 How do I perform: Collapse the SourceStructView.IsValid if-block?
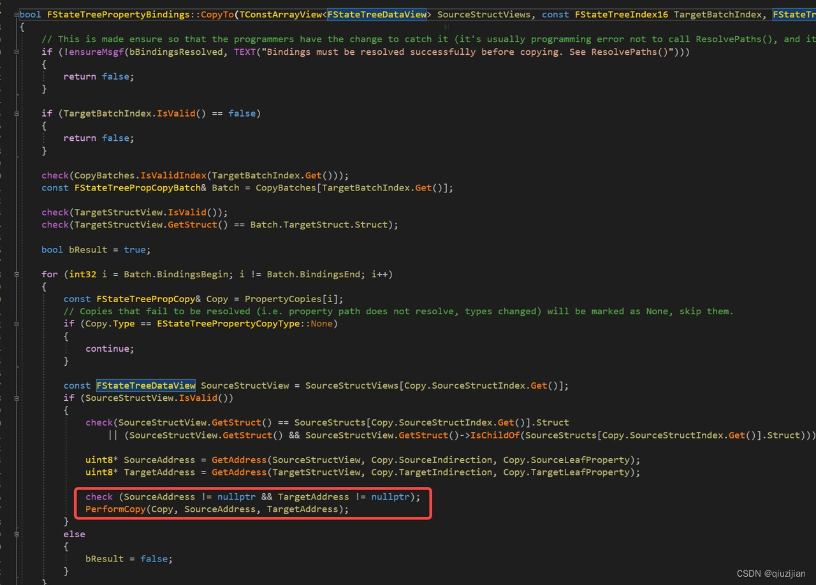pos(17,397)
